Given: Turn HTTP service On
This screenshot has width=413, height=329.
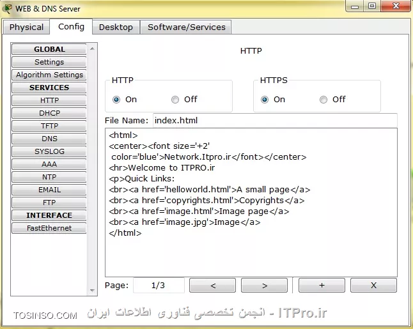Looking at the screenshot, I should coord(116,100).
